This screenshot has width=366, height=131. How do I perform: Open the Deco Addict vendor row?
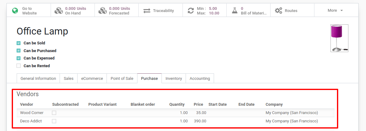31,121
